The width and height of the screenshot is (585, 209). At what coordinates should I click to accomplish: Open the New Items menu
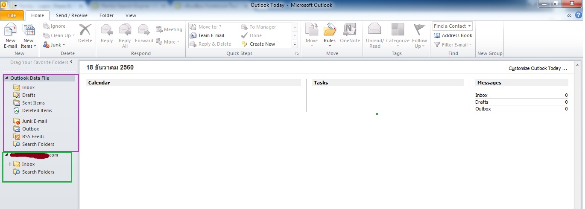[x=29, y=36]
